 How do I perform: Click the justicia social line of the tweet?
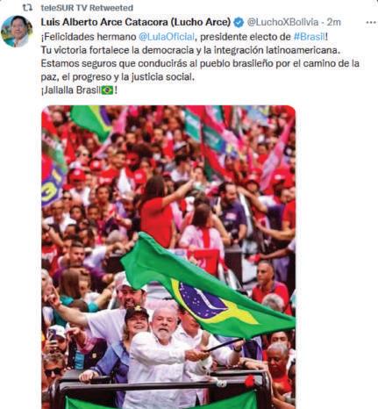coord(118,77)
